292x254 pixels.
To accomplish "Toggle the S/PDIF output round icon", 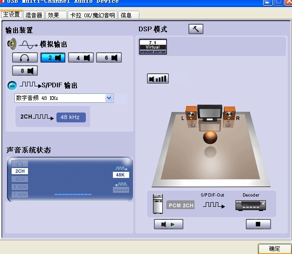I will tap(12, 85).
